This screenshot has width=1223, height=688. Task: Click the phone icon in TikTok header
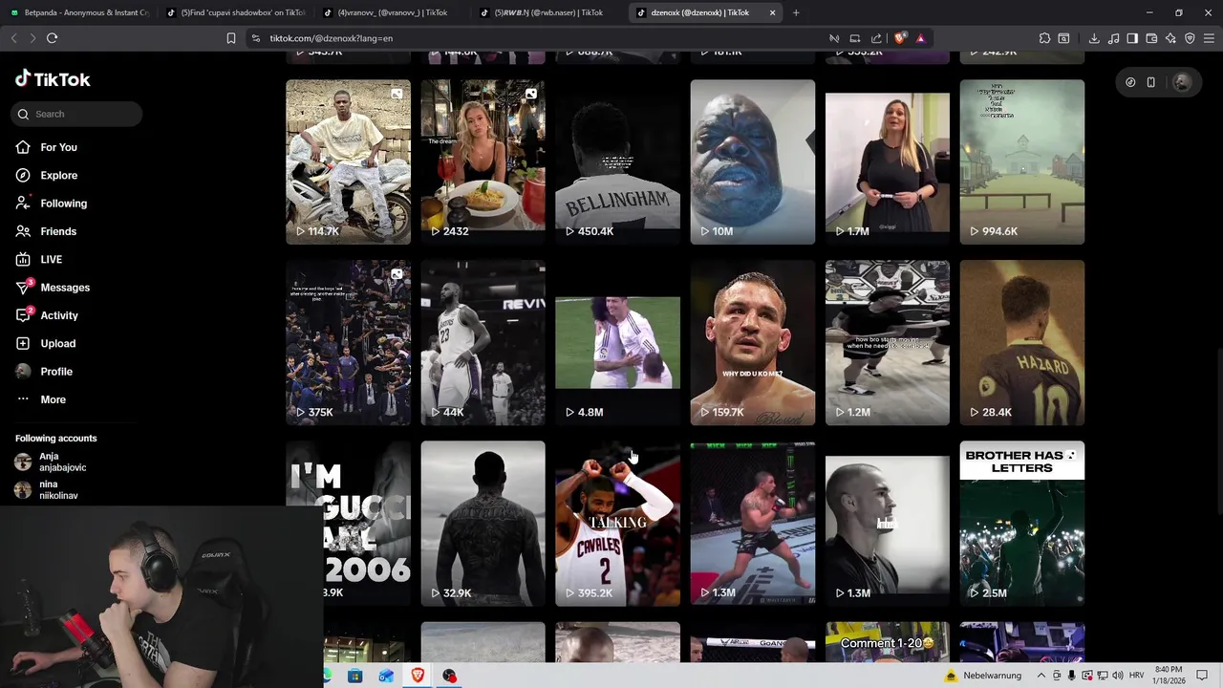click(1150, 82)
